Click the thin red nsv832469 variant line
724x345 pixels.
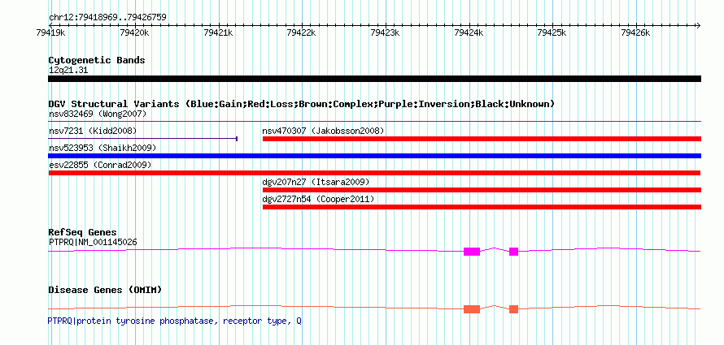(x=374, y=122)
